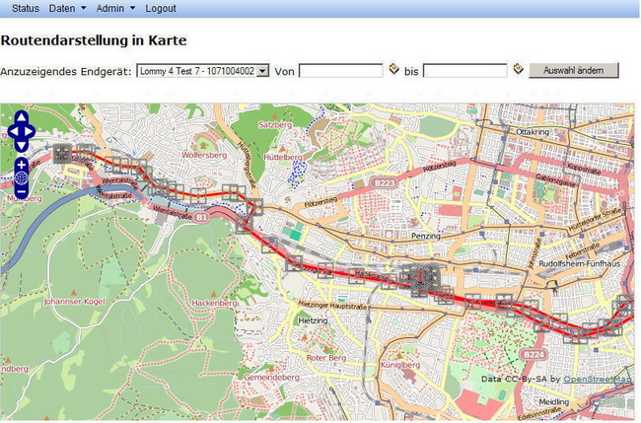Pan the map left with arrow control
Image resolution: width=641 pixels, height=423 pixels.
tap(13, 131)
